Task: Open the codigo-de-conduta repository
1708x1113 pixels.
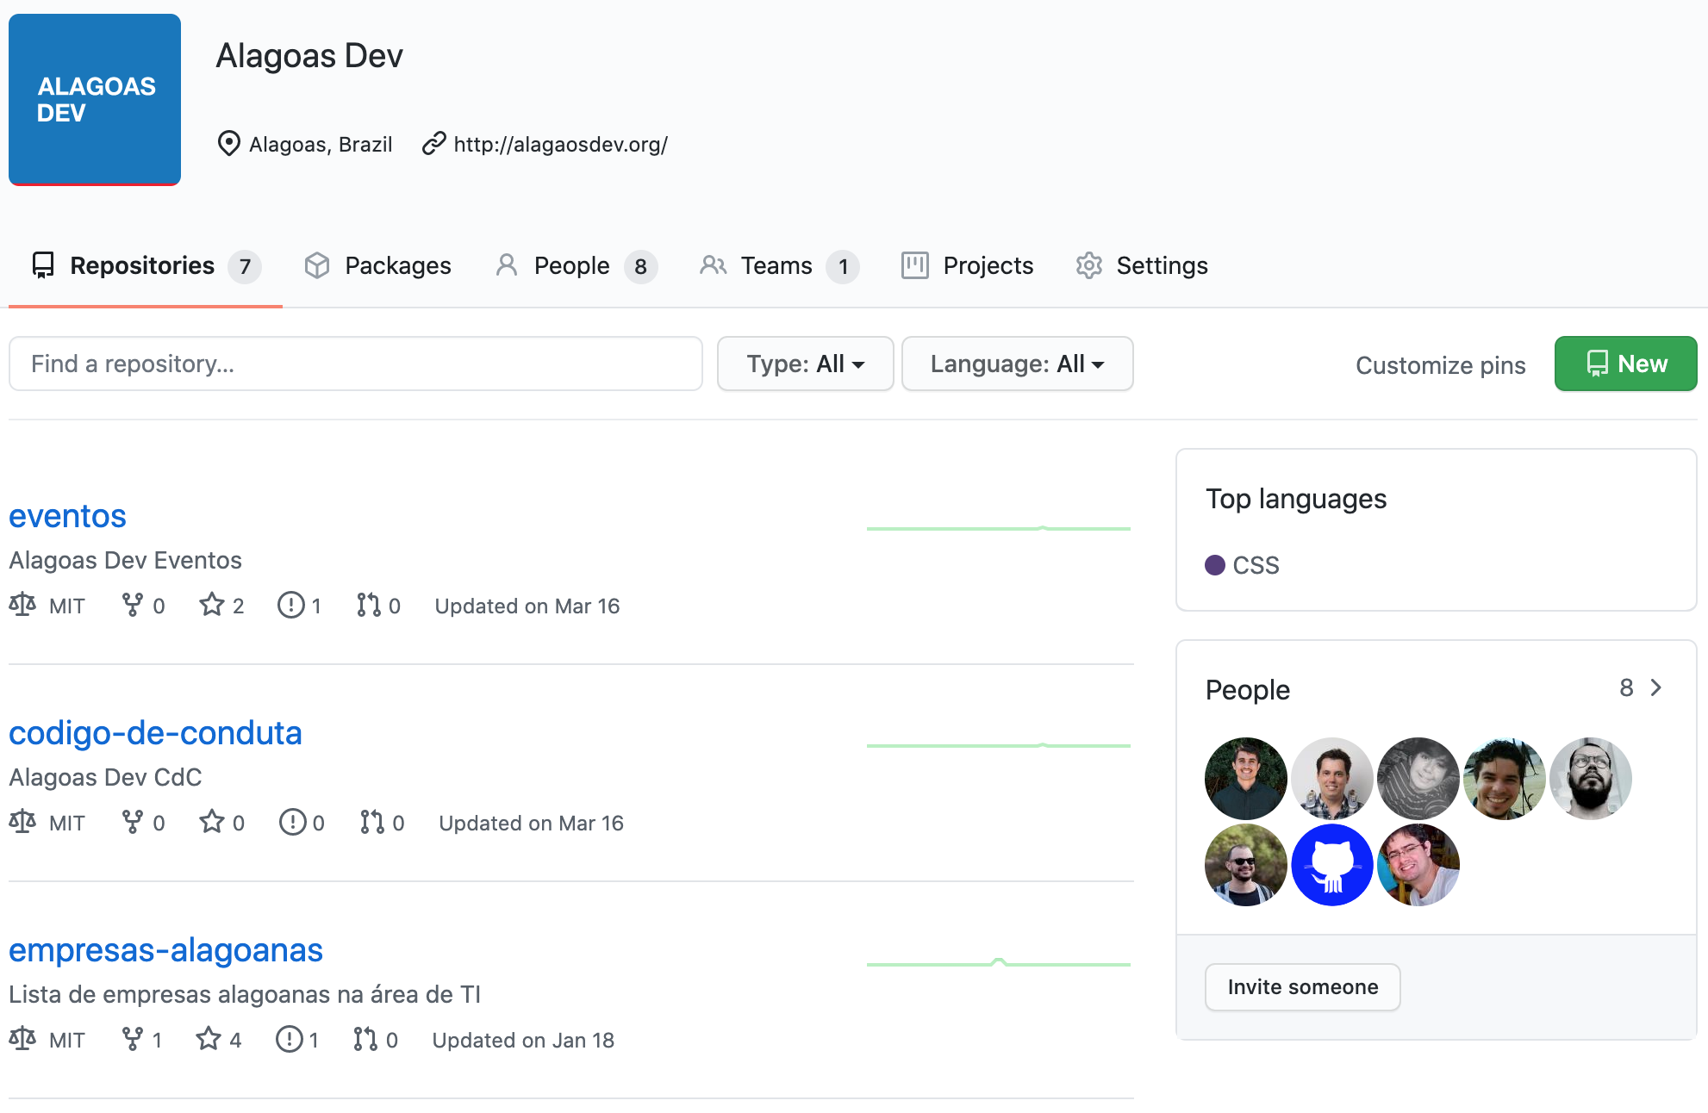Action: click(155, 733)
